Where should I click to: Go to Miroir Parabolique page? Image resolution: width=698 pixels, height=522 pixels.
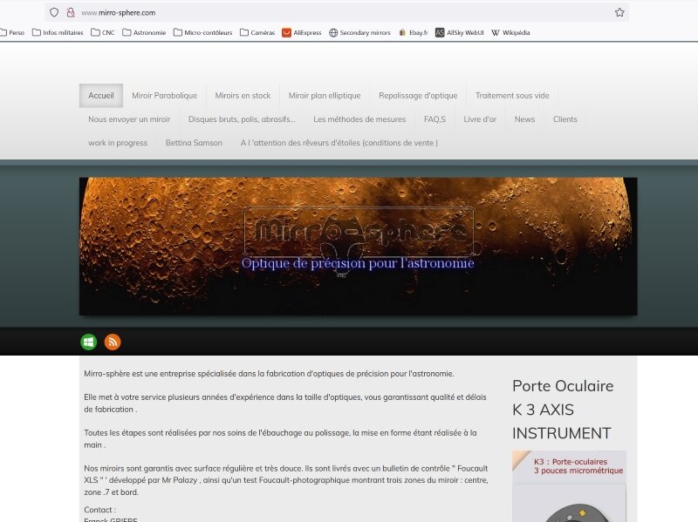pos(164,96)
